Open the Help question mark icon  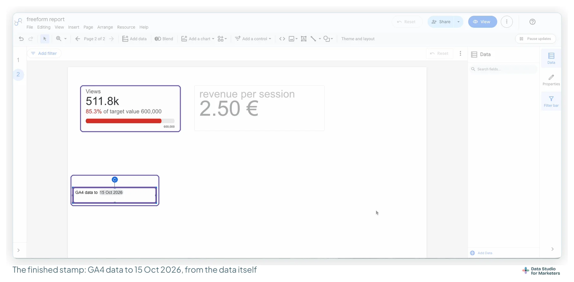(532, 22)
